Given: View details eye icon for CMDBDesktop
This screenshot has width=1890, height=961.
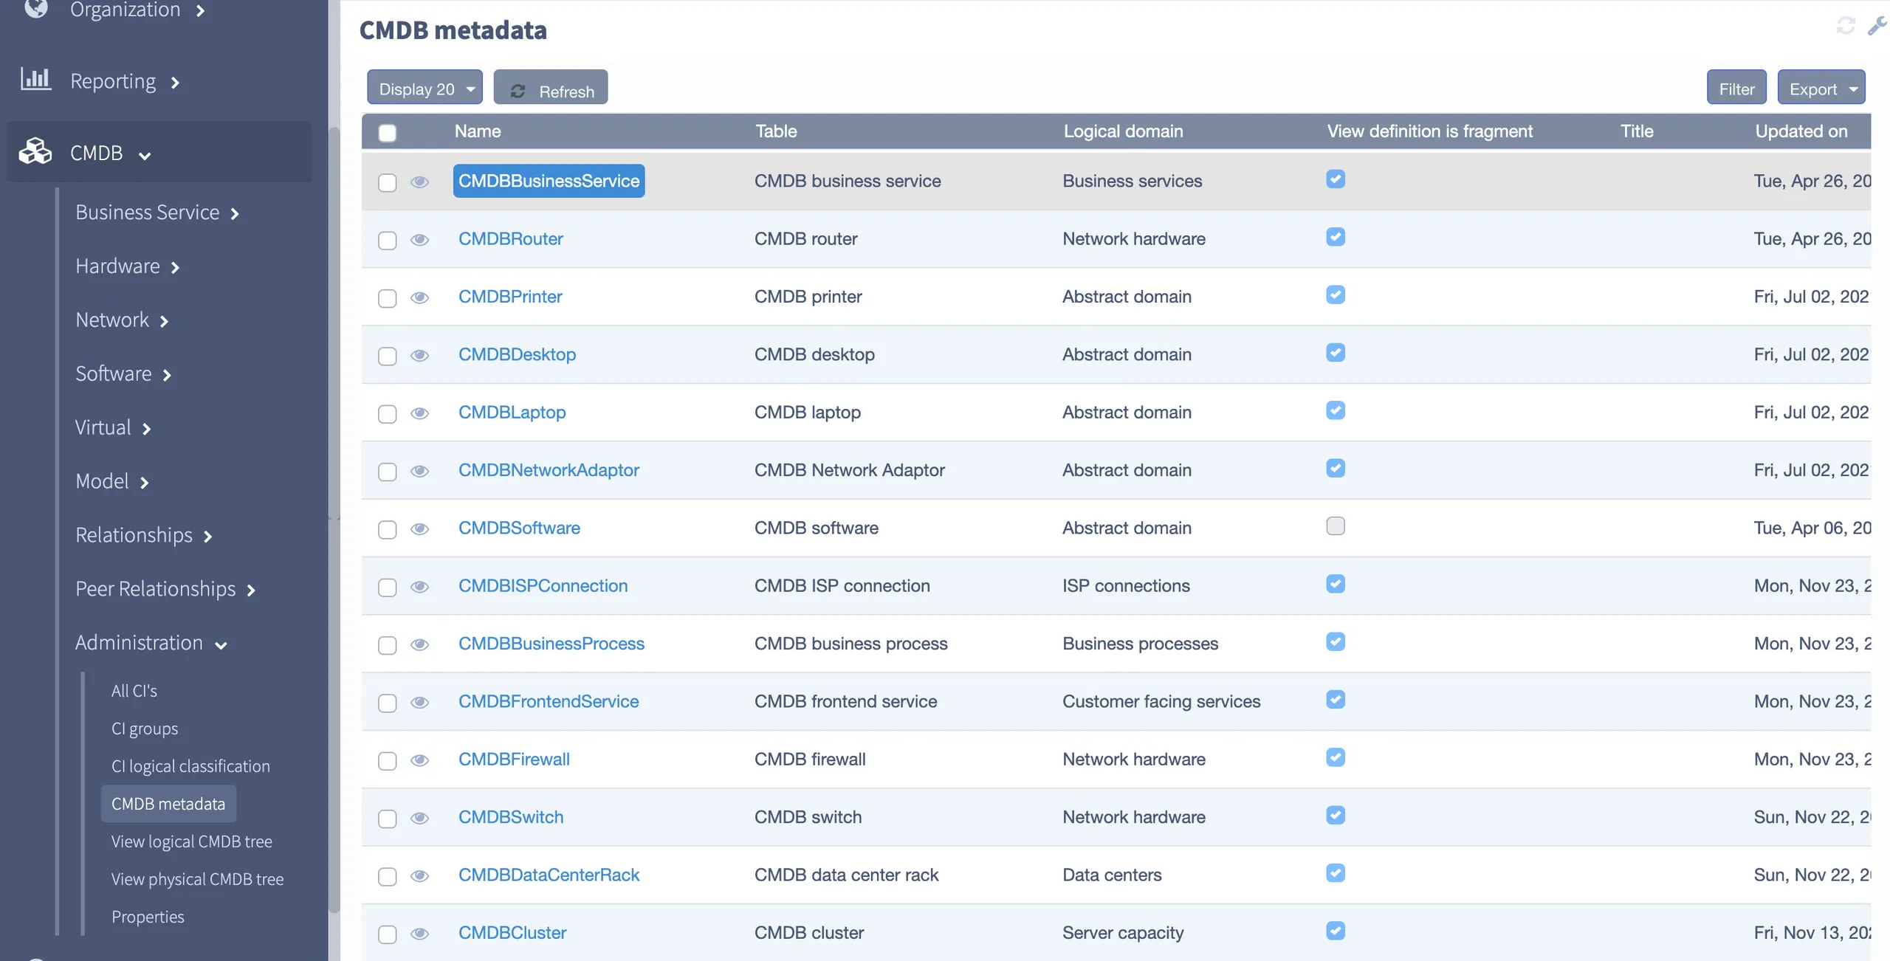Looking at the screenshot, I should (x=419, y=355).
